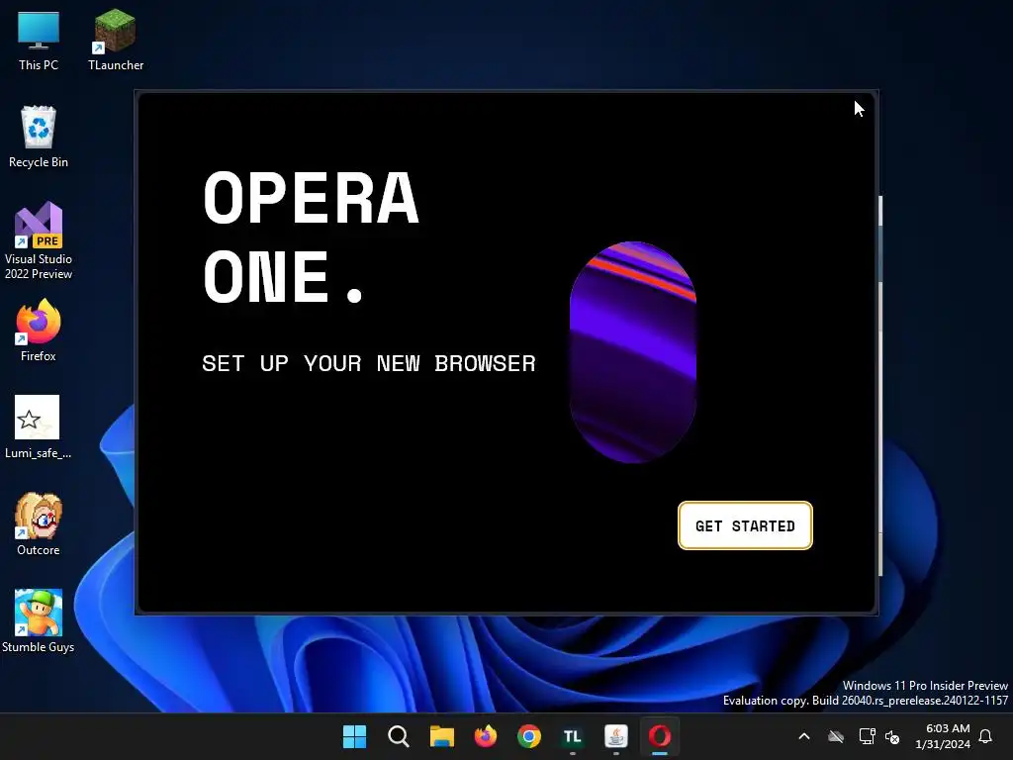Switch to the Java app taskbar icon
Image resolution: width=1013 pixels, height=760 pixels.
[616, 736]
